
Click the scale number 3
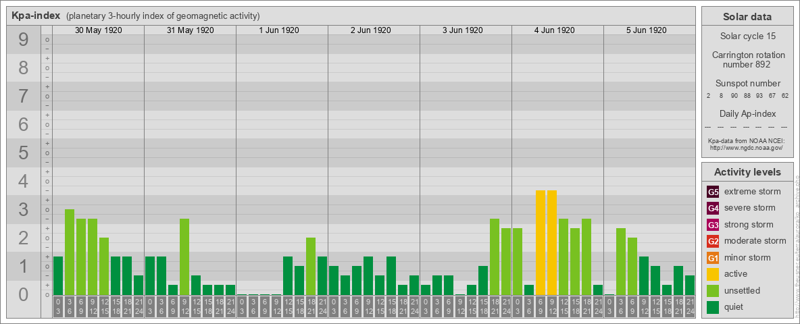point(23,209)
